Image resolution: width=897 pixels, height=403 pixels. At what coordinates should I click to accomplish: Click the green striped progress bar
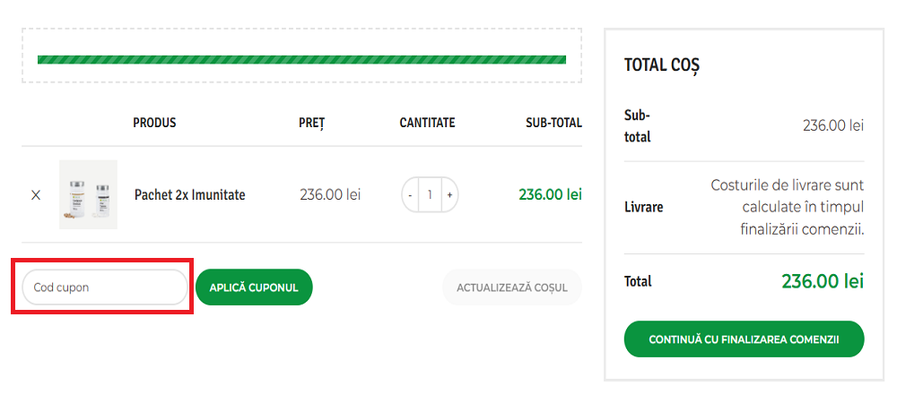click(x=301, y=60)
